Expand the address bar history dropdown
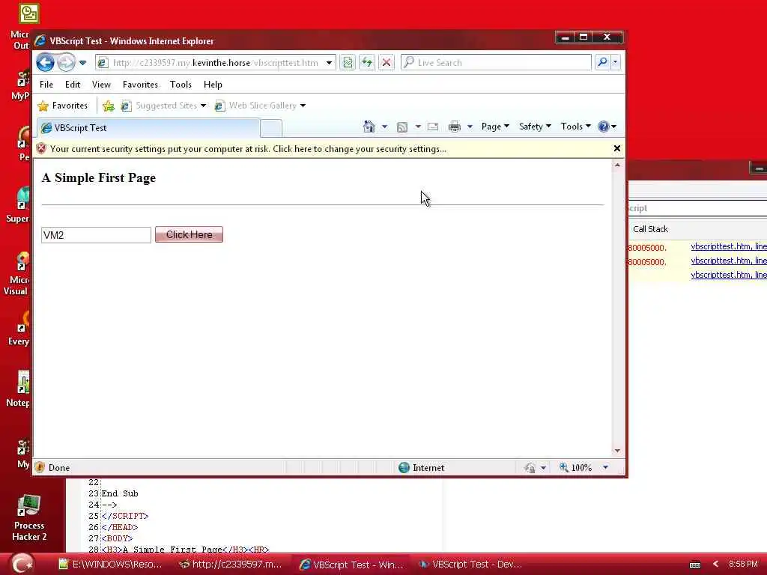Image resolution: width=767 pixels, height=575 pixels. coord(330,63)
